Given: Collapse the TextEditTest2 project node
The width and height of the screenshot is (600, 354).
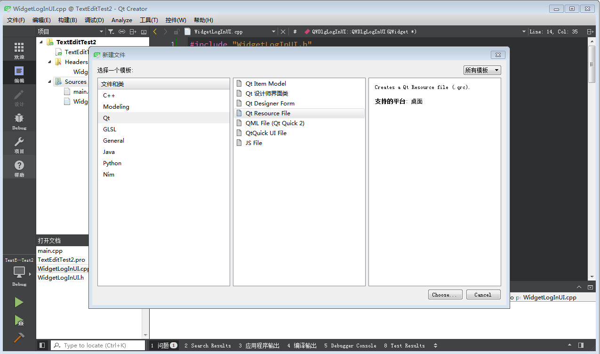Looking at the screenshot, I should pyautogui.click(x=41, y=42).
